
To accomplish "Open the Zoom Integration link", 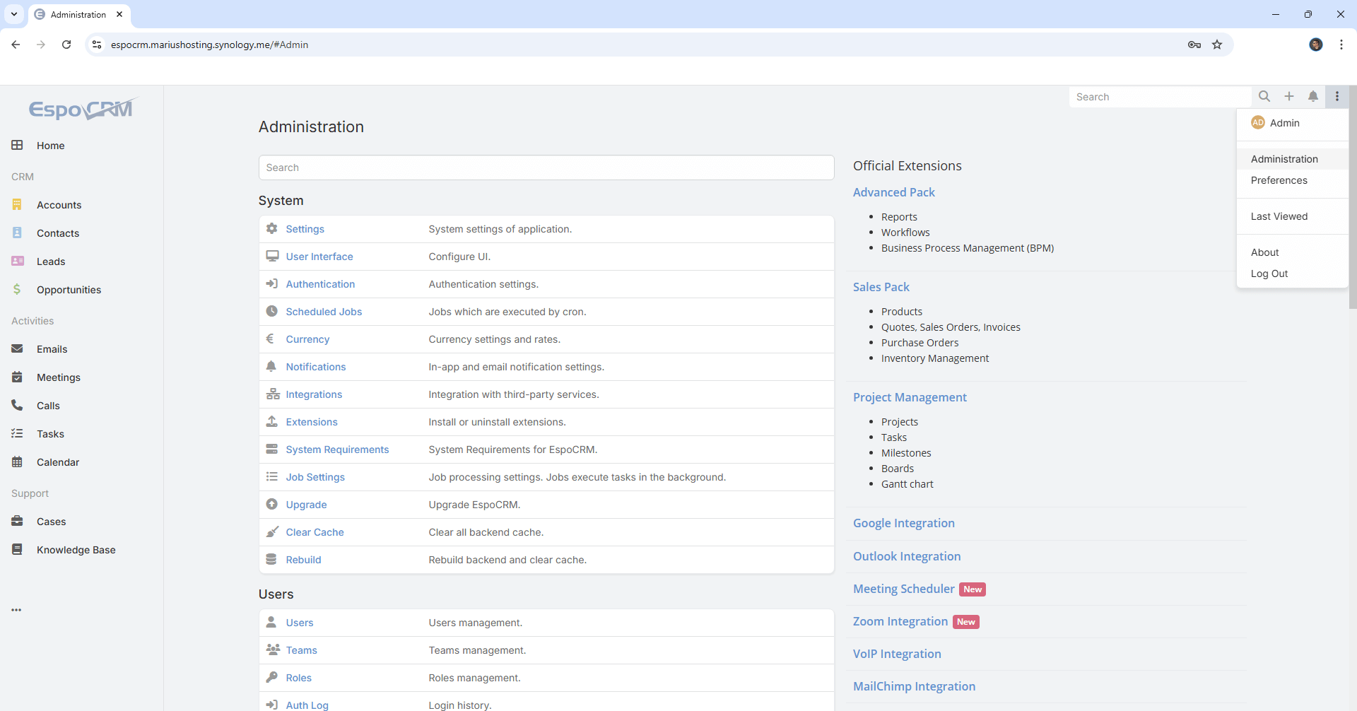I will pyautogui.click(x=900, y=621).
